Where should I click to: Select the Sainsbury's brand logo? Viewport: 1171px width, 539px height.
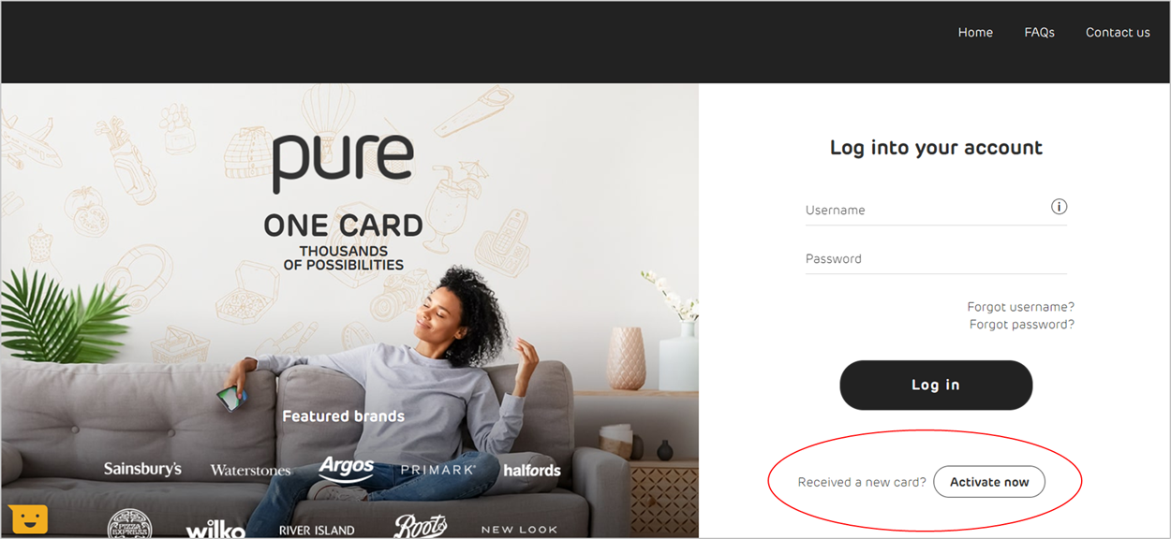click(x=142, y=469)
